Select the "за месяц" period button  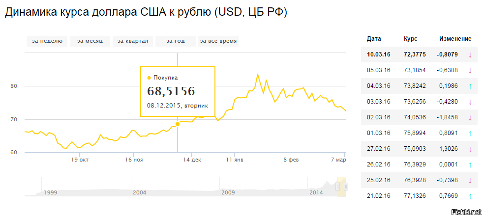pyautogui.click(x=90, y=41)
